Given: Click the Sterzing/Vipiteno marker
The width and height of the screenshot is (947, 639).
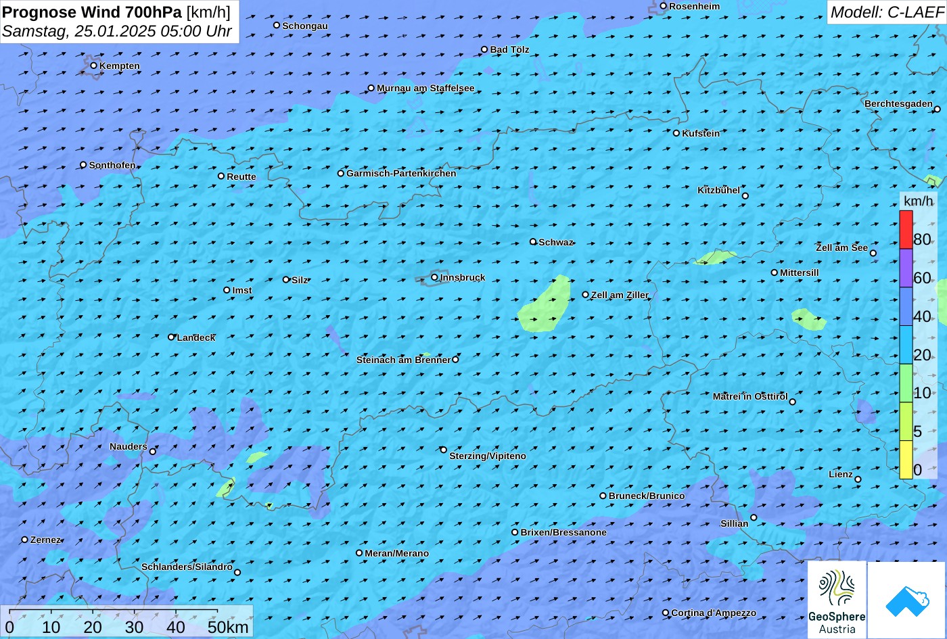Looking at the screenshot, I should coord(444,450).
